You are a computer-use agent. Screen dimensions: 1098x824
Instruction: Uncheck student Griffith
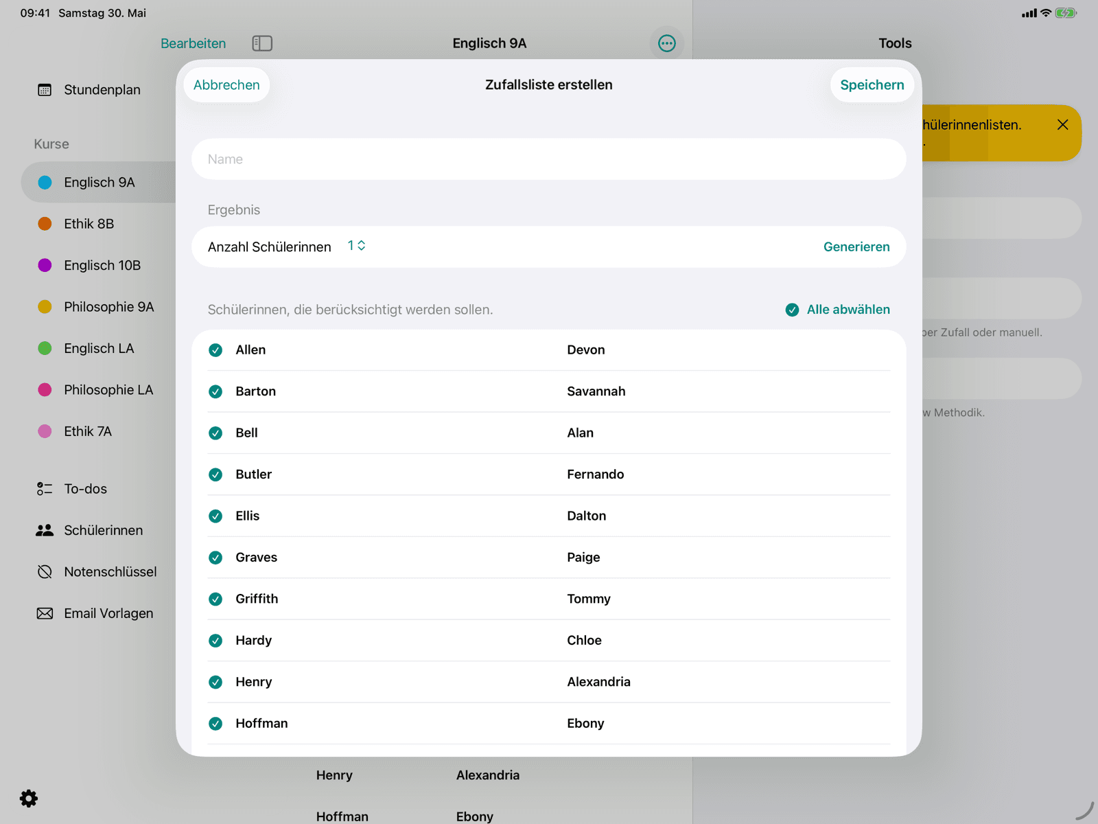[x=215, y=599]
